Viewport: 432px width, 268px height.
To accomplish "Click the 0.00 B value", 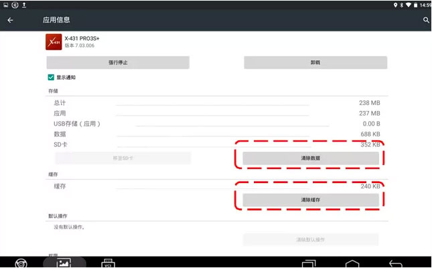I will point(372,124).
